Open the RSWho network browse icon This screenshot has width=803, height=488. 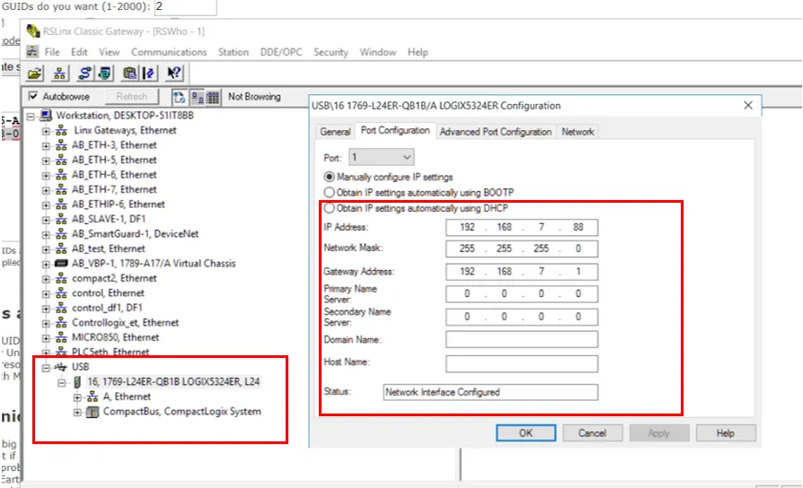click(x=59, y=74)
